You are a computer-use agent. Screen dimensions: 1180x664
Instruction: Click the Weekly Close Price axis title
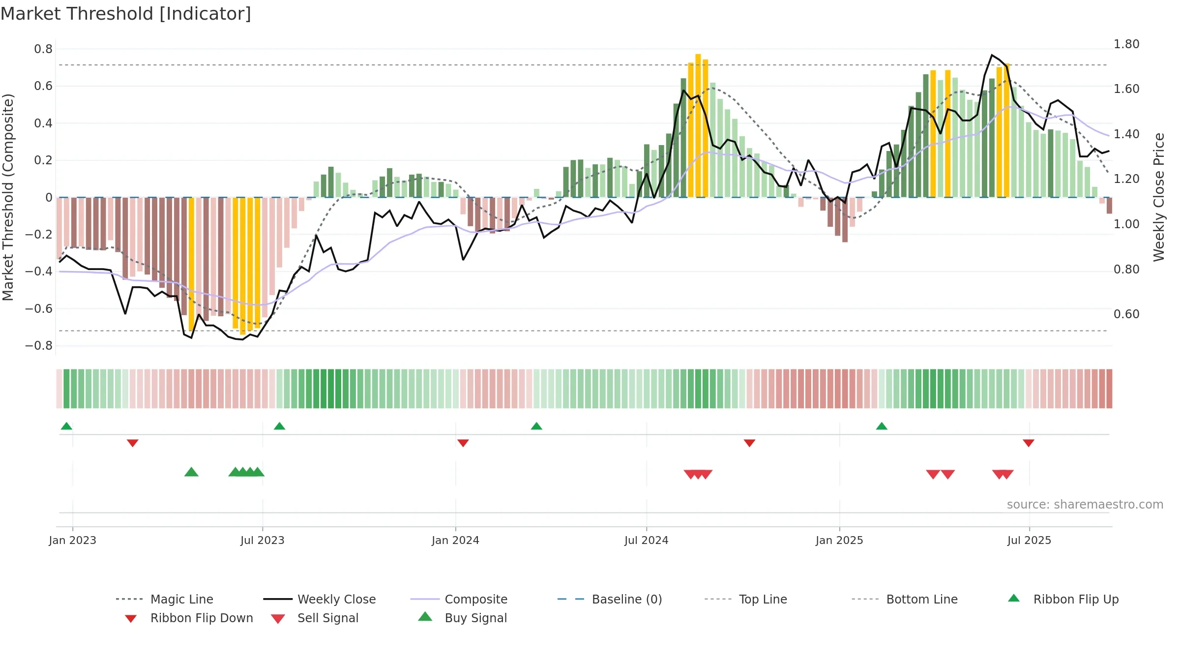coord(1159,197)
